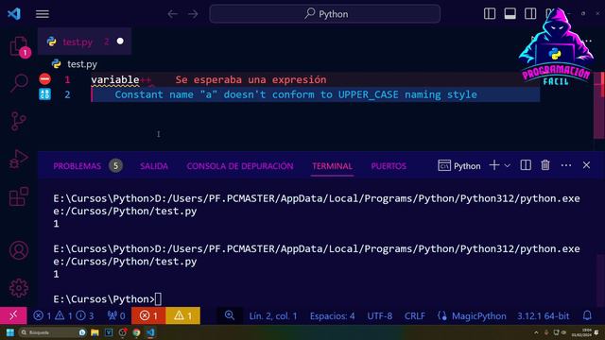
Task: Click the zoom magnifier status bar icon
Action: point(230,315)
